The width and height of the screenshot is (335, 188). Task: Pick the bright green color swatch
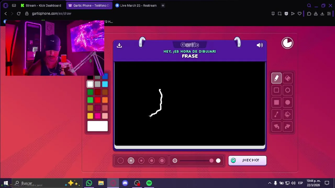pyautogui.click(x=90, y=100)
